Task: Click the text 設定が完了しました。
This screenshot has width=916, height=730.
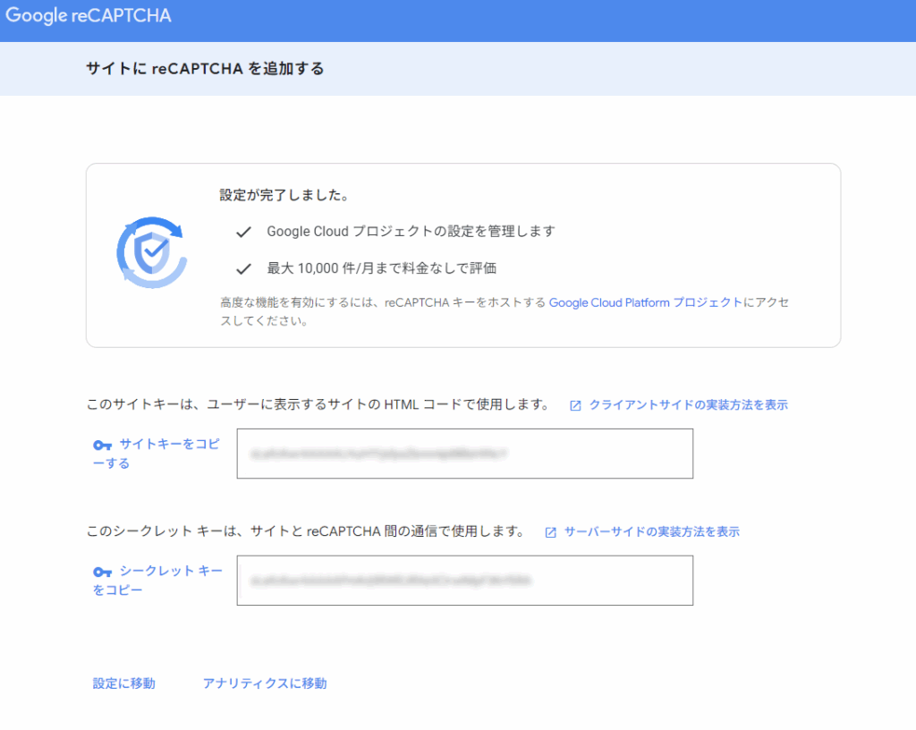Action: pyautogui.click(x=284, y=195)
